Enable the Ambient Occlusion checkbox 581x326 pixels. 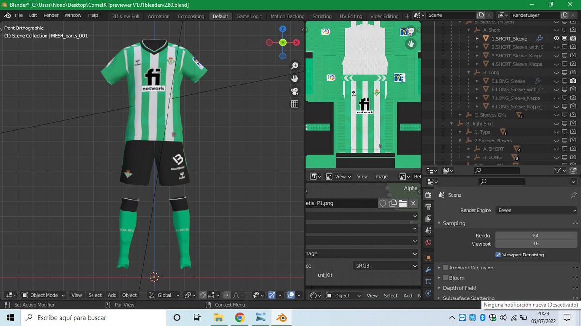coord(445,268)
